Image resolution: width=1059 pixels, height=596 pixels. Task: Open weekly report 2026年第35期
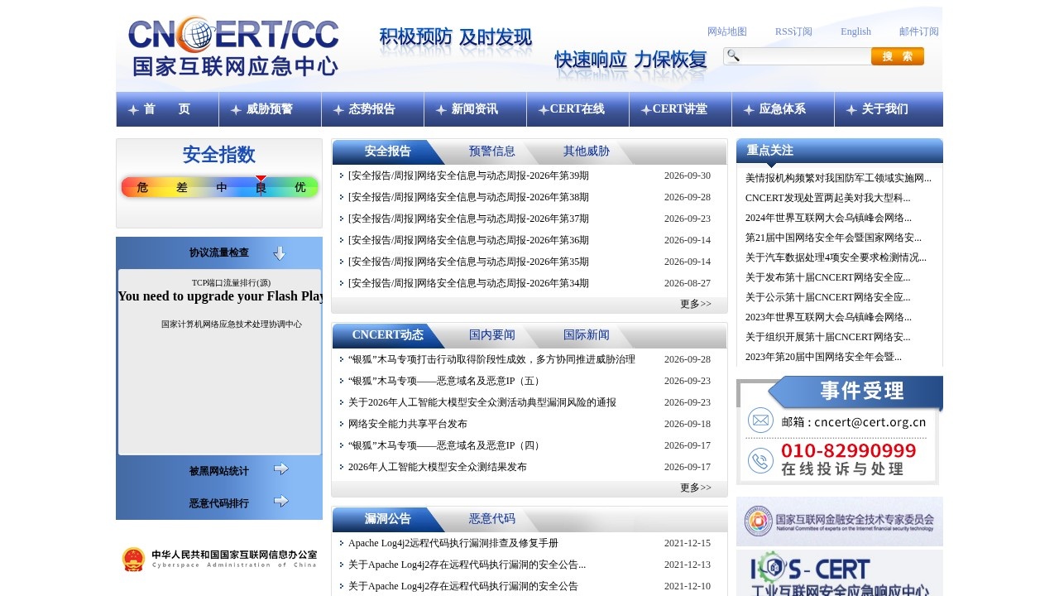coord(469,262)
